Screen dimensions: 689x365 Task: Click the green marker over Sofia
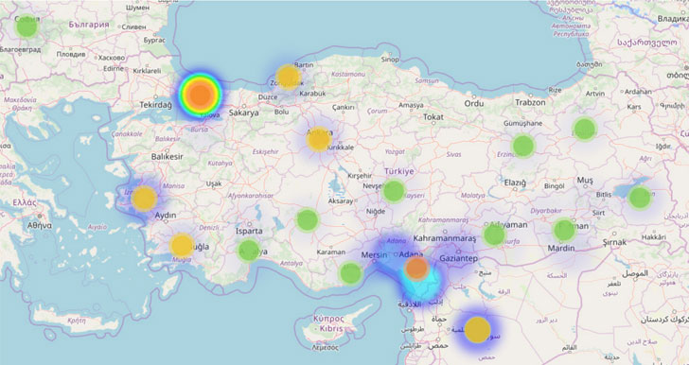[x=26, y=26]
